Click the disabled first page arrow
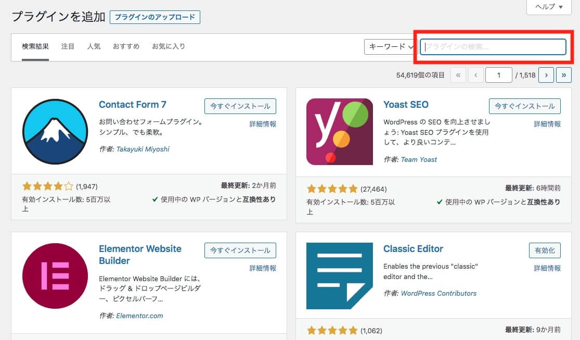Viewport: 580px width, 340px height. (x=458, y=75)
